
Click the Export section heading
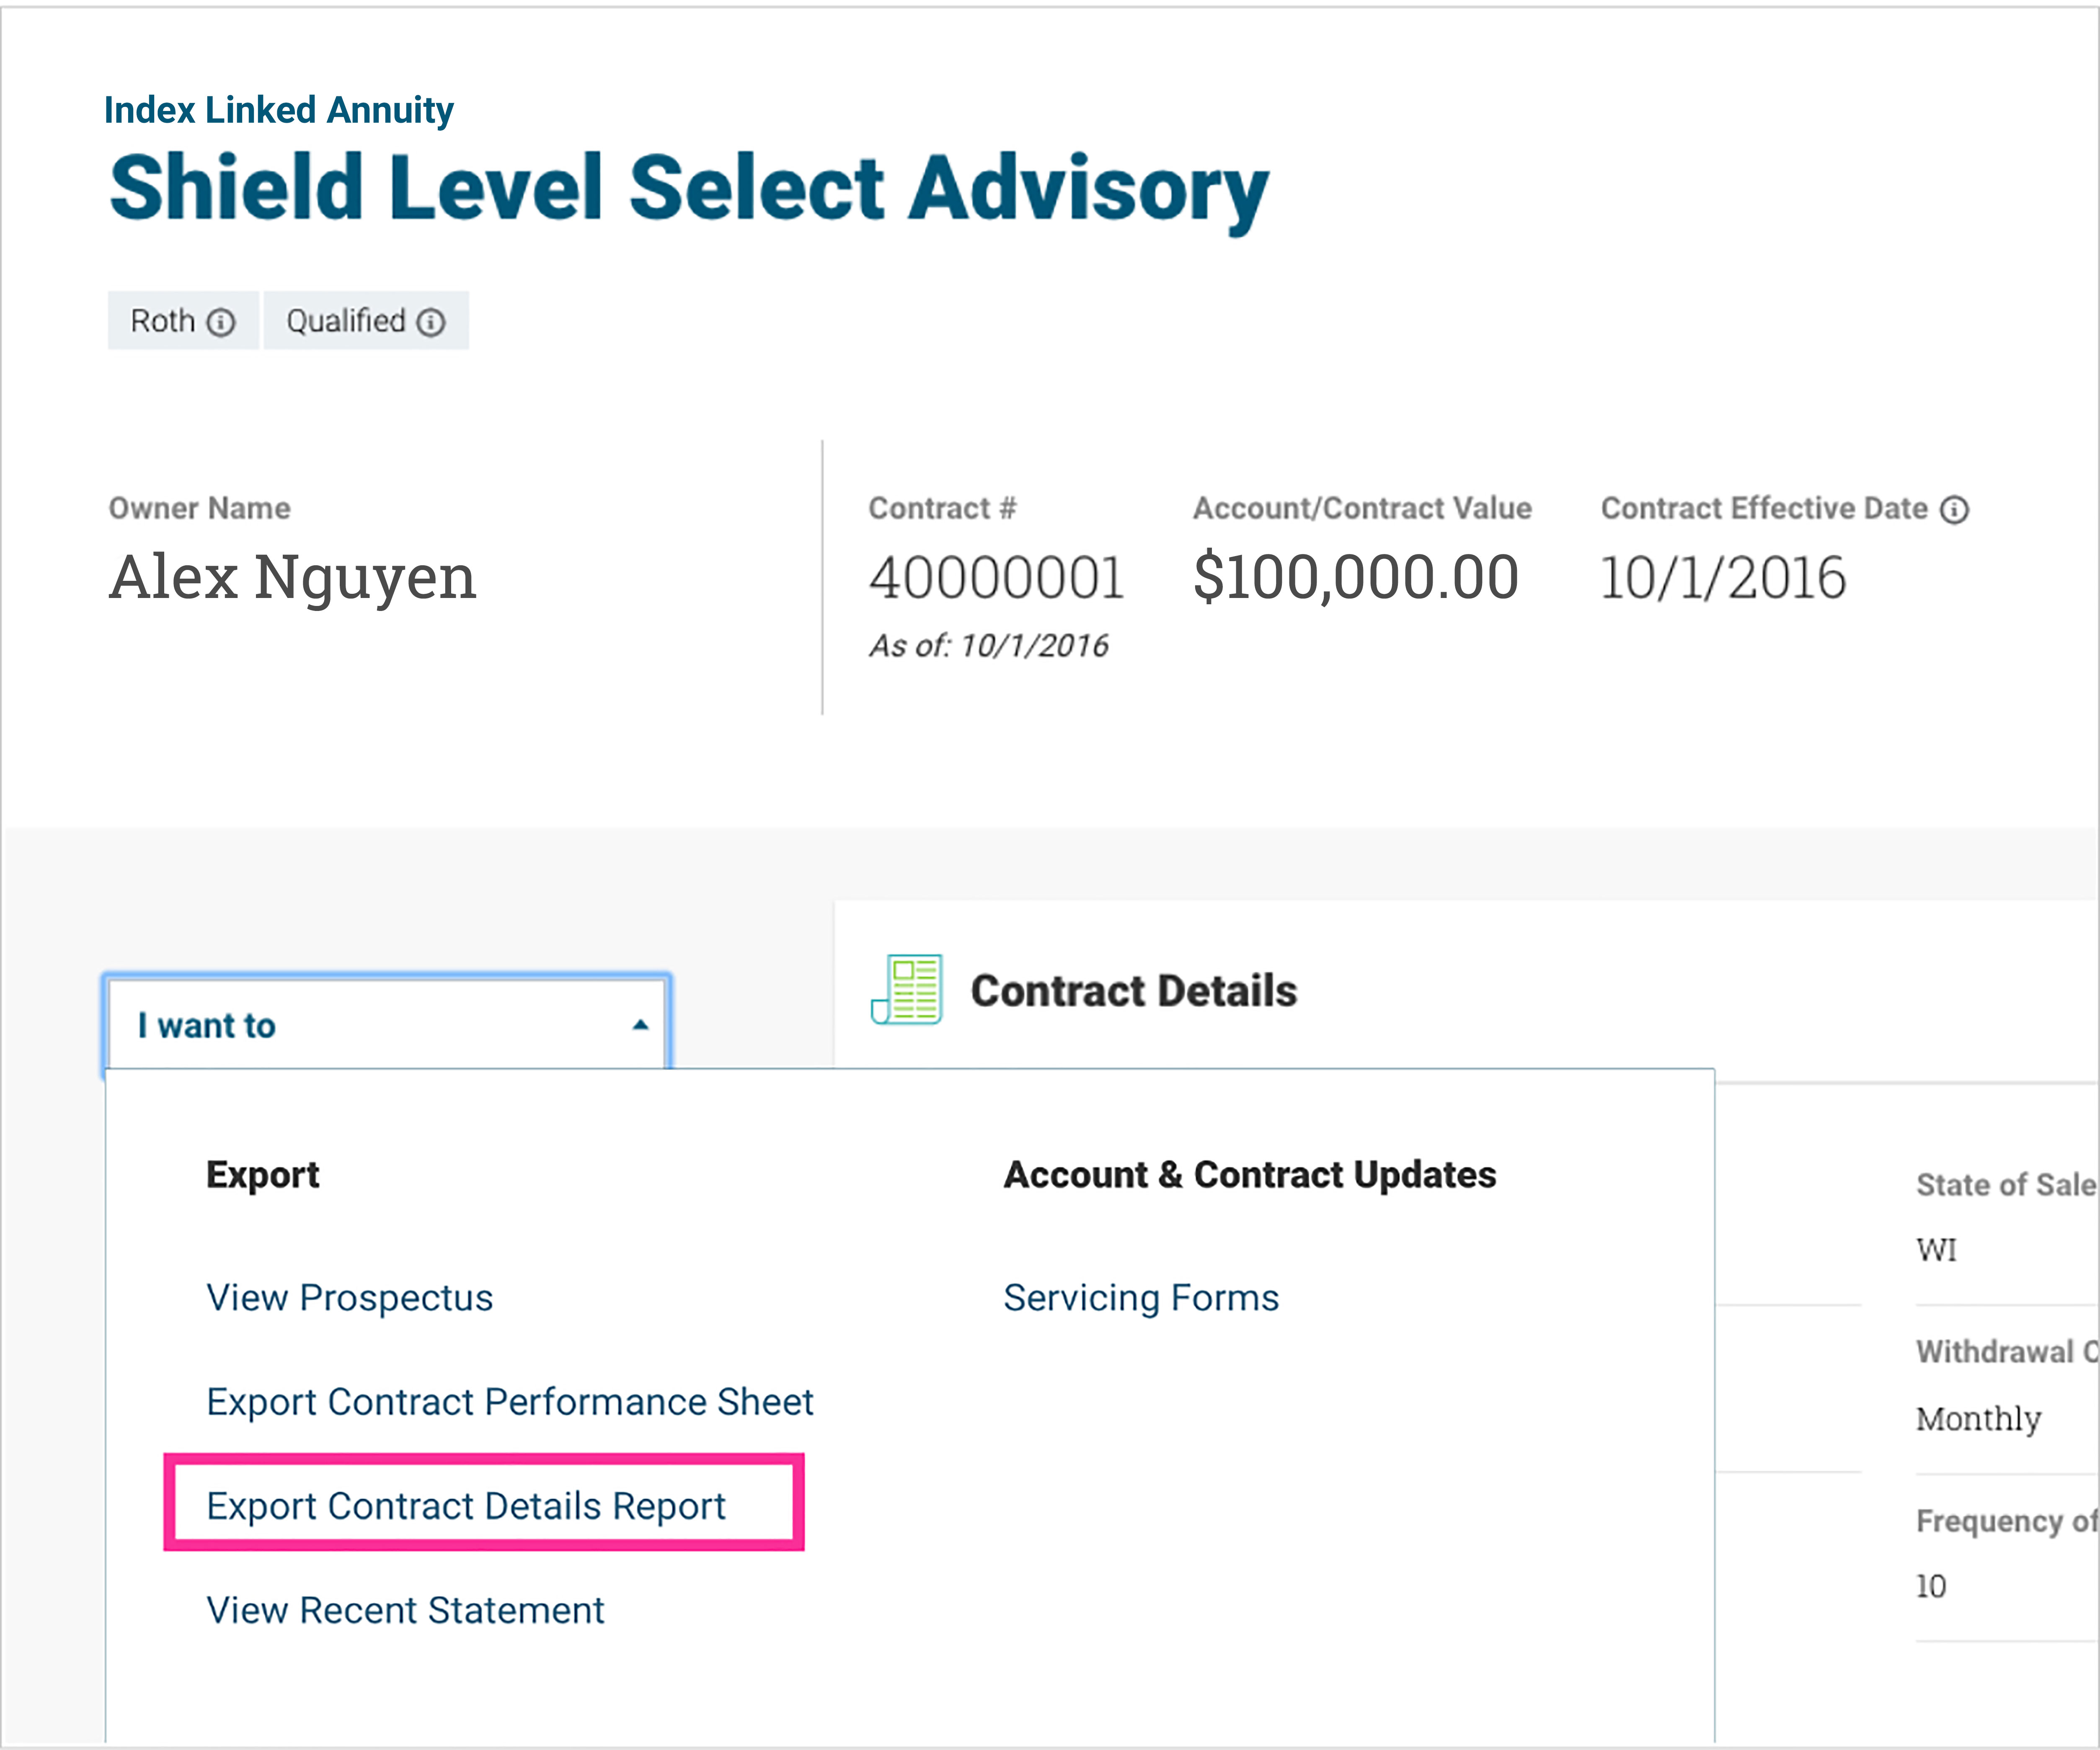[262, 1174]
